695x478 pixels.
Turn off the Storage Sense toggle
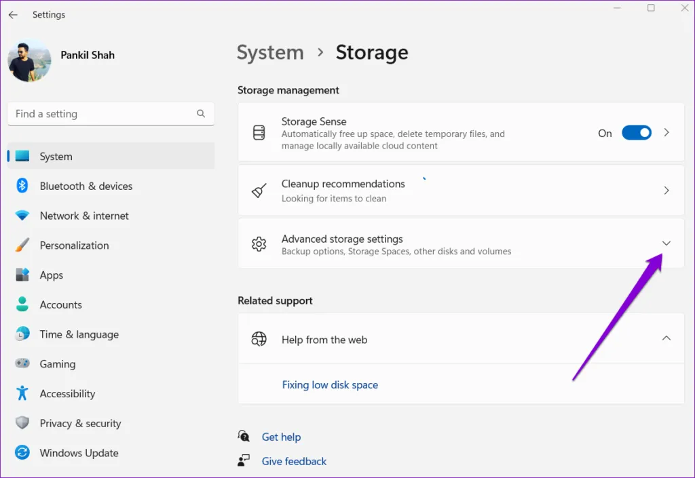click(636, 133)
